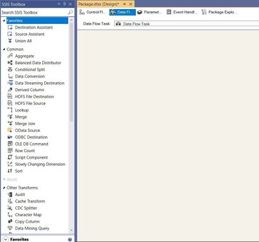Choose the CDC Splitter icon
This screenshot has height=242, width=259.
click(x=10, y=208)
